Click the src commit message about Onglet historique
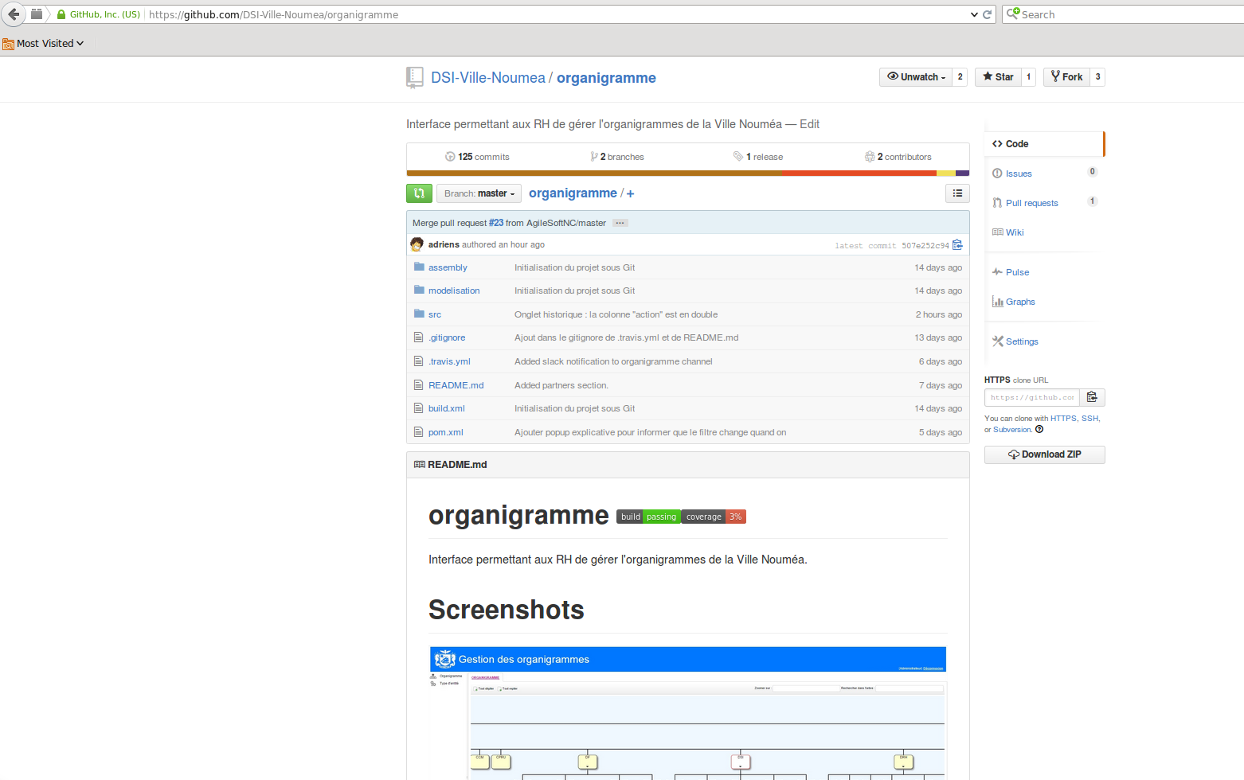1244x780 pixels. point(616,314)
